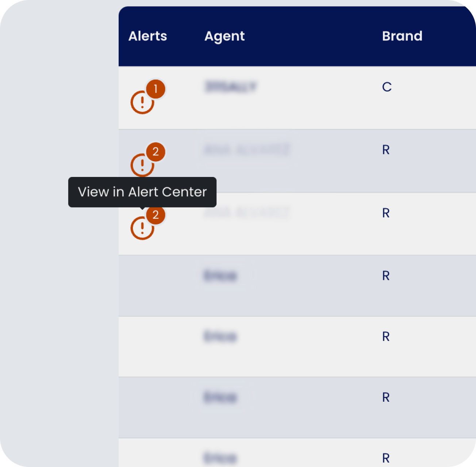This screenshot has height=467, width=476.
Task: Click the brand R in the fourth row
Action: point(386,276)
